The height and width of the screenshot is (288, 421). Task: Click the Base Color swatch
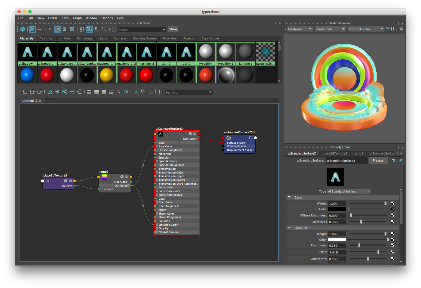pyautogui.click(x=337, y=209)
